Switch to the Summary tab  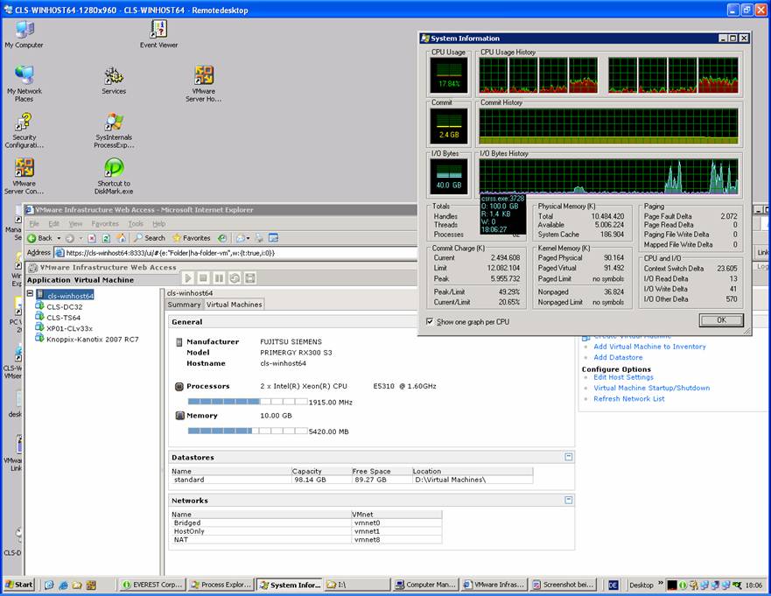184,305
